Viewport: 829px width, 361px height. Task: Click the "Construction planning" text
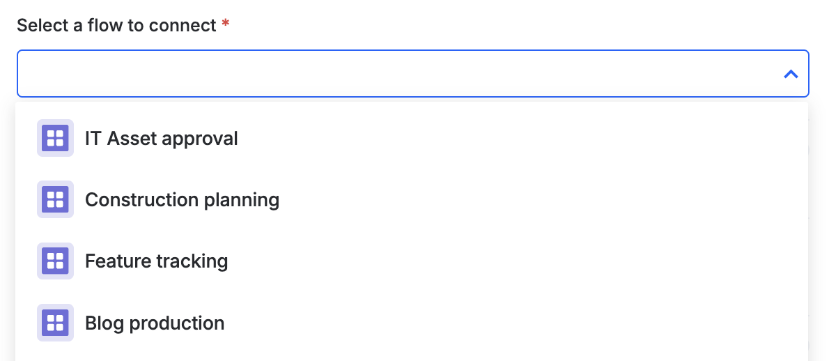click(x=183, y=200)
